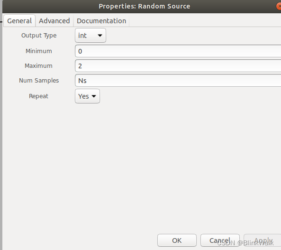Focus the Maximum value field
Viewport: 281px width, 250px height.
tap(178, 66)
